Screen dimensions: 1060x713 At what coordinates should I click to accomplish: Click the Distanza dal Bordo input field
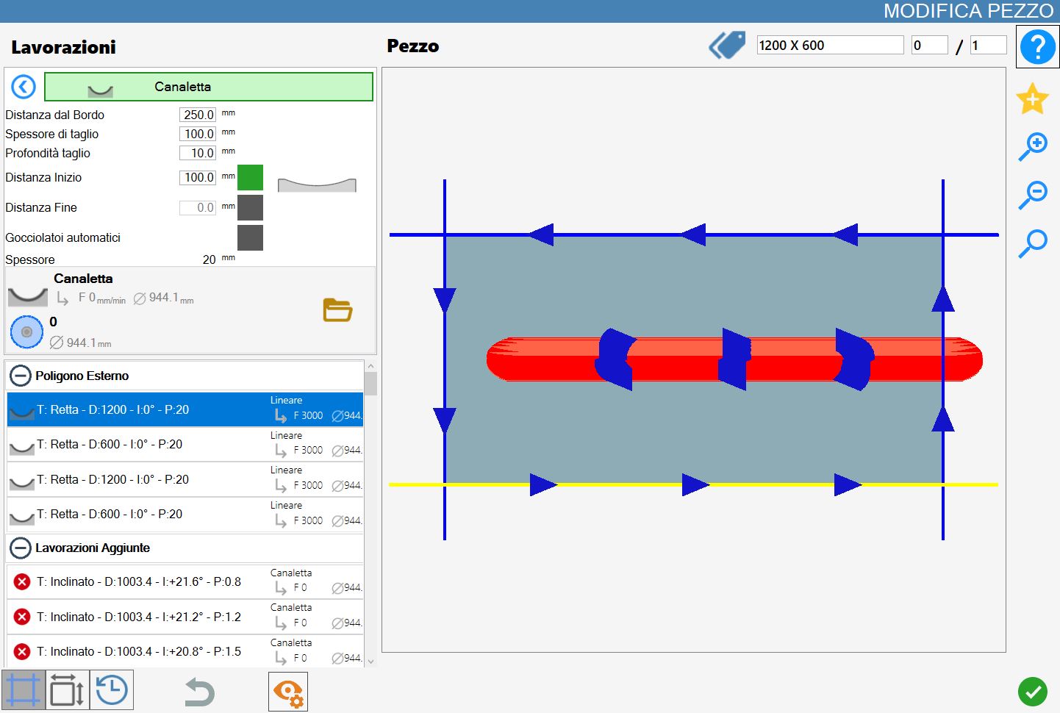coord(198,115)
